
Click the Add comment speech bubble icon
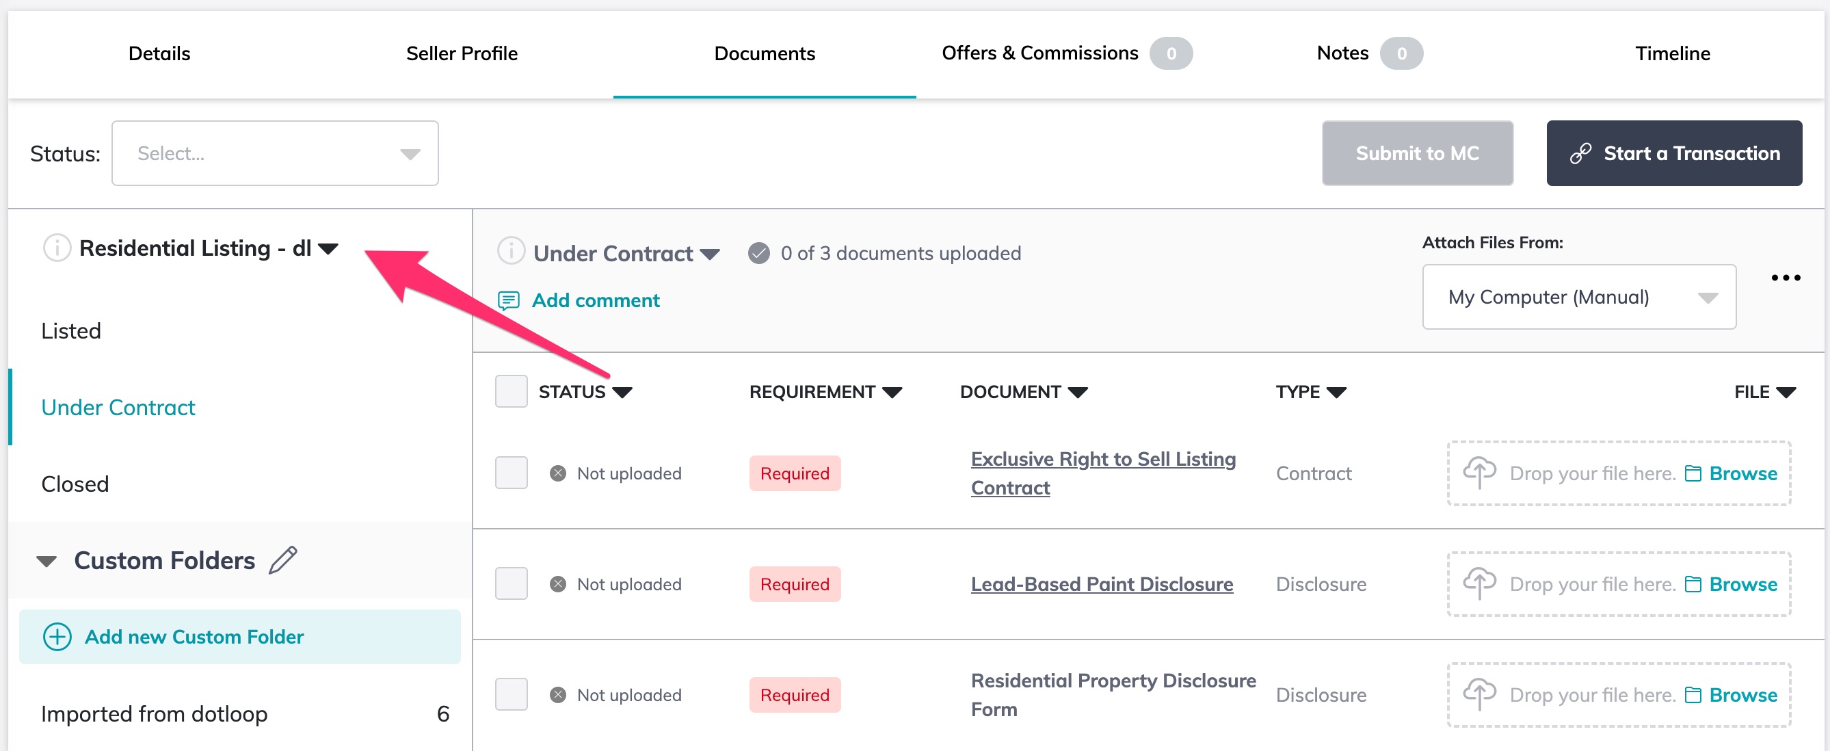(510, 300)
